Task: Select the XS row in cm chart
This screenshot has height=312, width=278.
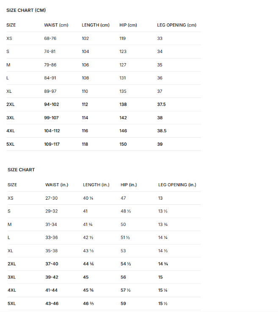Action: [104, 39]
